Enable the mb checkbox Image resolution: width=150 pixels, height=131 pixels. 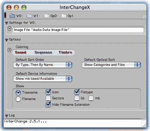coord(91,98)
